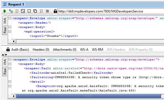This screenshot has width=164, height=100.
Task: Collapse the request soapenv:Envelope node
Action: coord(10,18)
